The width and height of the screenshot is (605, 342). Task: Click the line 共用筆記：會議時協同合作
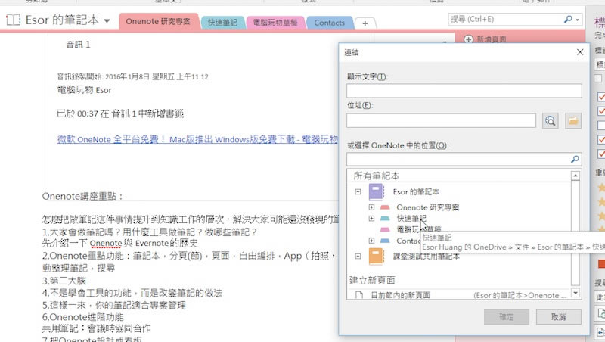96,328
